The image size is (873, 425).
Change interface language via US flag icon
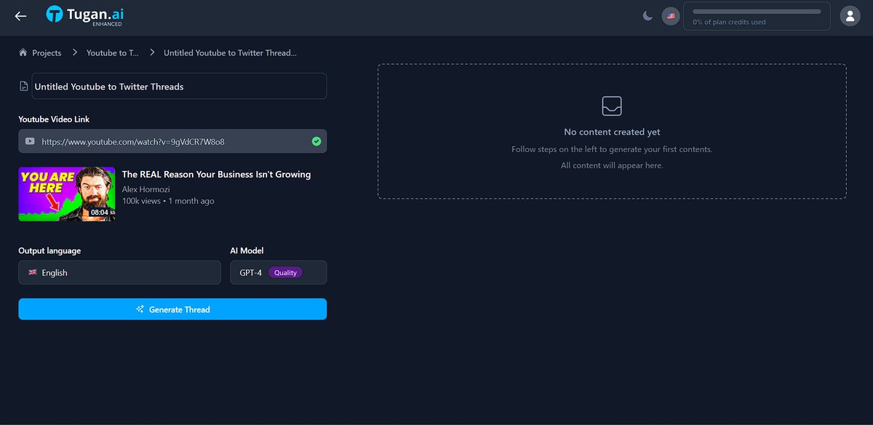[x=671, y=16]
